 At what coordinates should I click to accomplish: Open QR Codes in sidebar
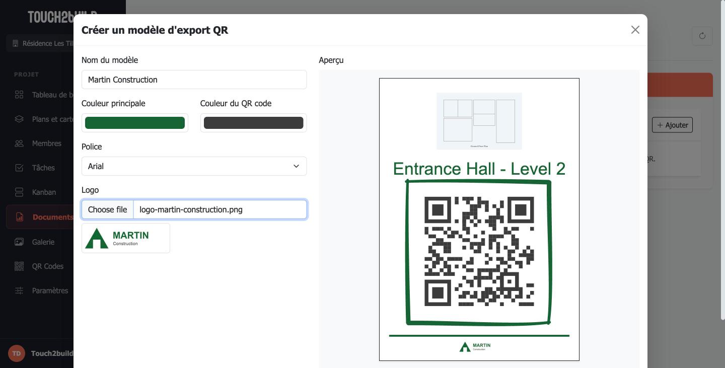(48, 266)
